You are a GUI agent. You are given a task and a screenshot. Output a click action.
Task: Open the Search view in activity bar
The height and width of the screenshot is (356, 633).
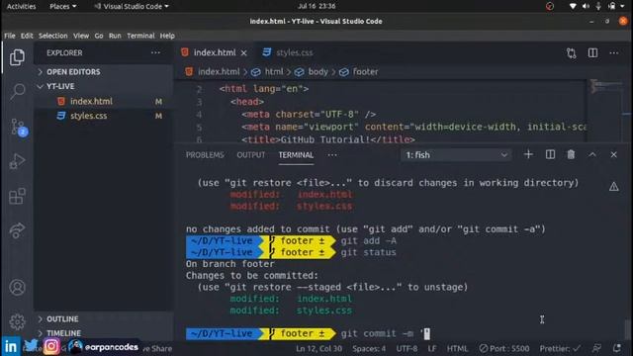pos(18,91)
